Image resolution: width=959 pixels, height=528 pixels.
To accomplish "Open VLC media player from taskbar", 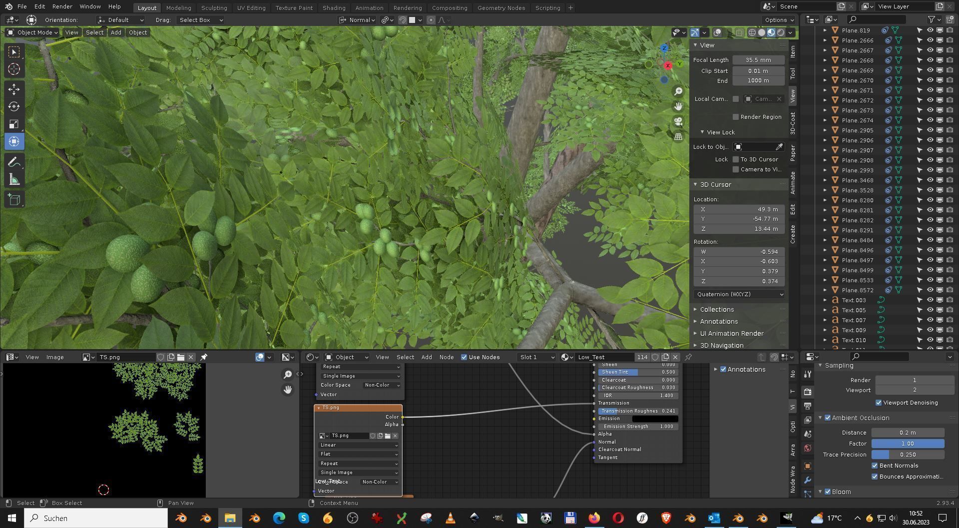I will point(450,518).
